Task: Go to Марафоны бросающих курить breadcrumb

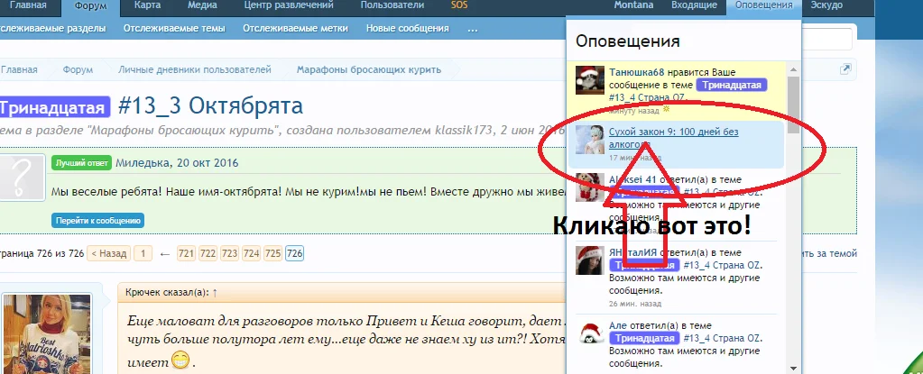Action: pyautogui.click(x=368, y=69)
